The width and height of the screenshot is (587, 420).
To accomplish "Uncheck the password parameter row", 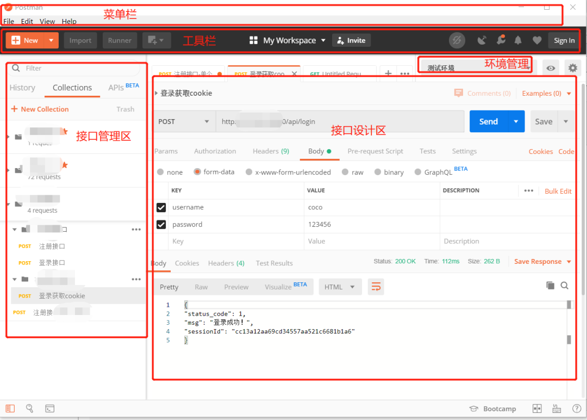I will (161, 225).
